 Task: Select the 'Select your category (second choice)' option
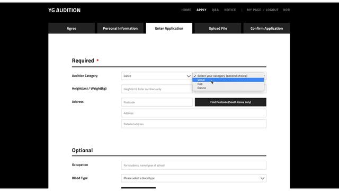click(228, 76)
